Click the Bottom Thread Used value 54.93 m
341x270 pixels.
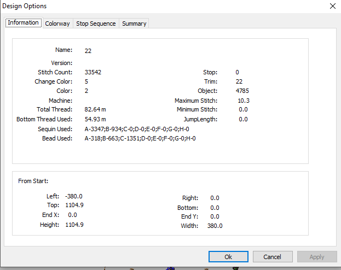(95, 119)
